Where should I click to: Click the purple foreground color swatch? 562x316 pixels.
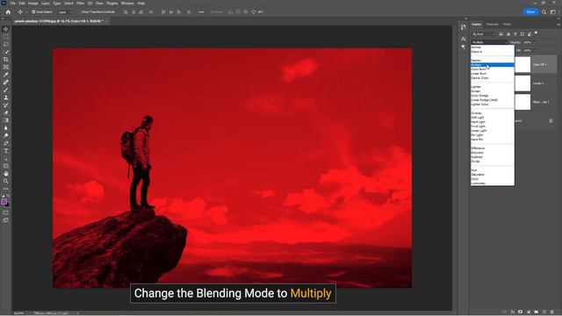[4, 202]
